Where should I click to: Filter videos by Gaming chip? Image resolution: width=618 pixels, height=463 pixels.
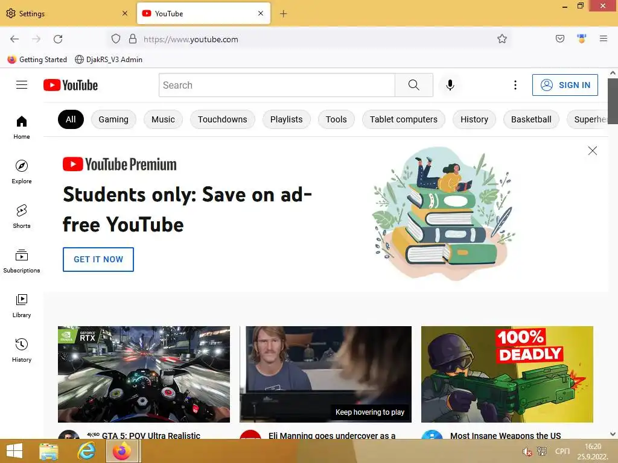(x=113, y=119)
